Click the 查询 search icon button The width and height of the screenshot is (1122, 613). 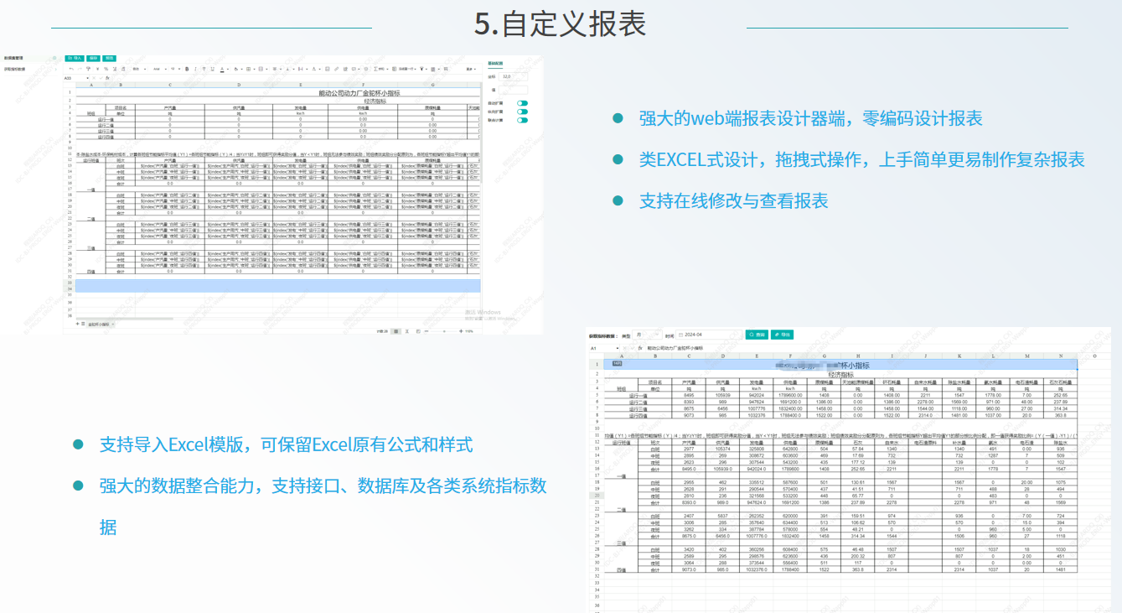(x=757, y=335)
